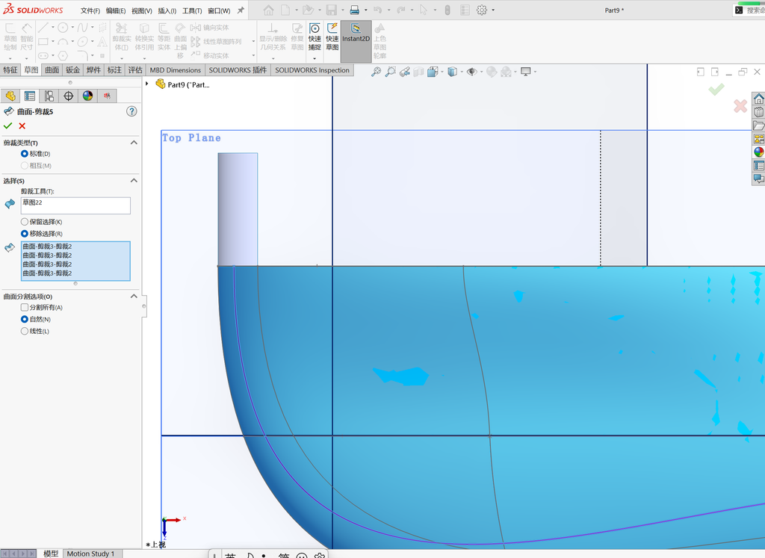
Task: Click the help question mark in 曲面-剪裁5 panel
Action: (131, 111)
